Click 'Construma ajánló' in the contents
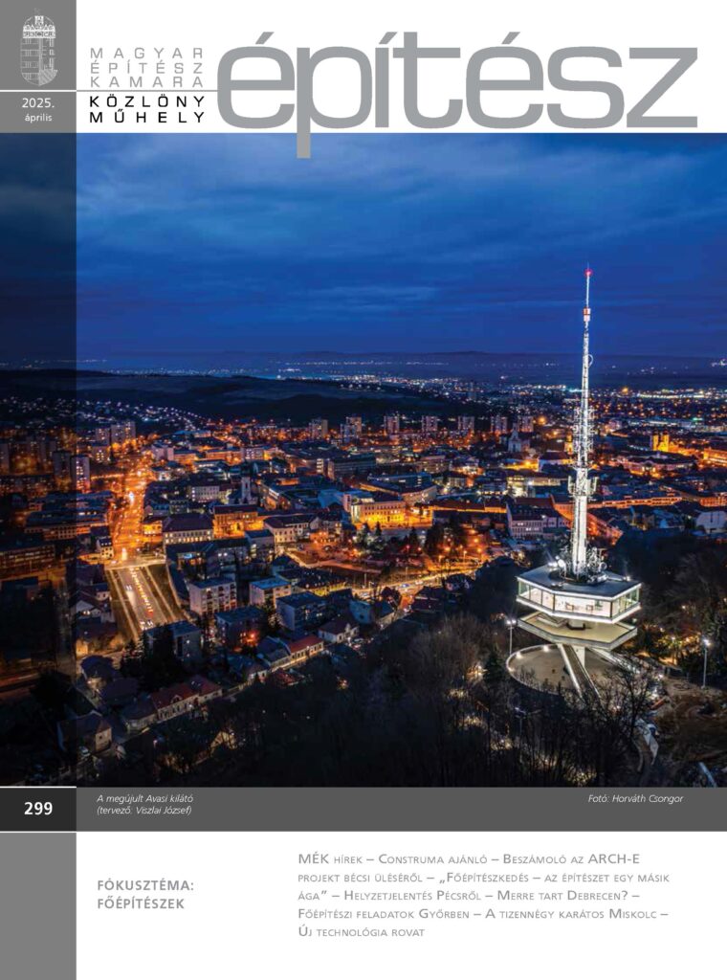 432,858
